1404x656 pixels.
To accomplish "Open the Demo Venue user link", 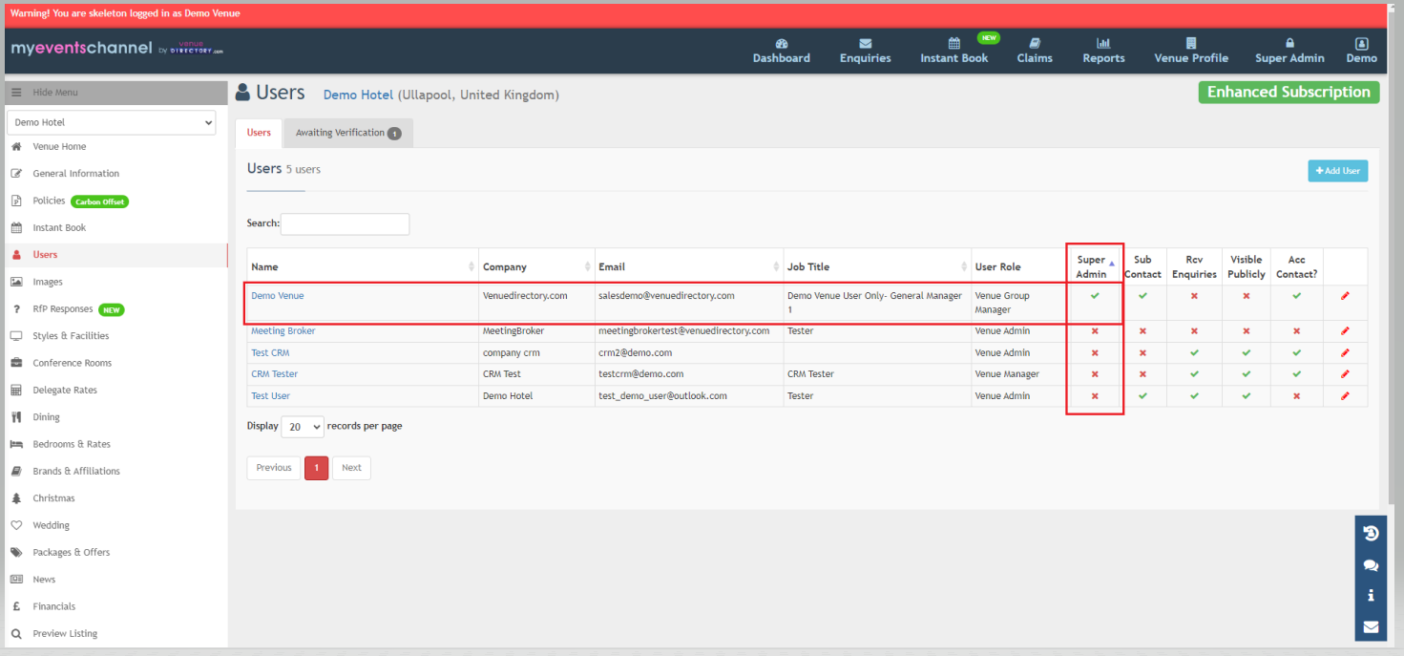I will click(278, 296).
